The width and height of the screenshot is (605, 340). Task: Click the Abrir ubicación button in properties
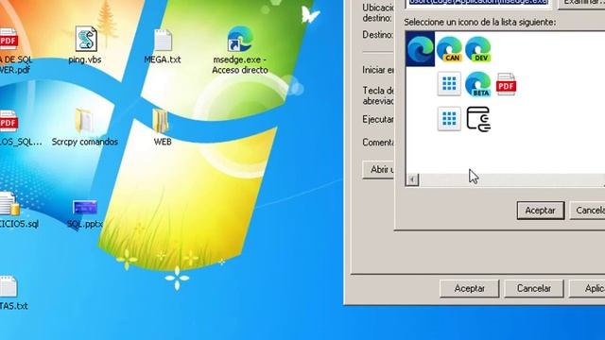point(378,170)
